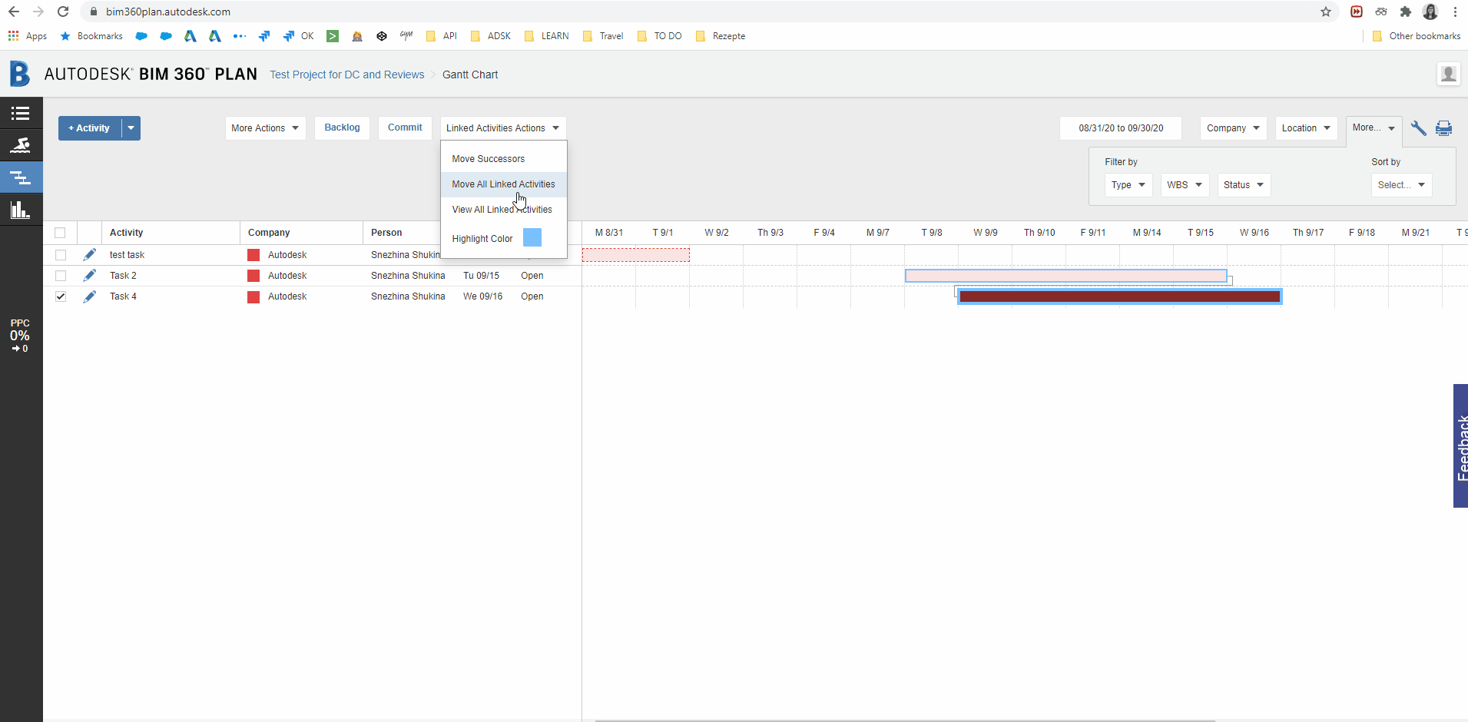
Task: Open the Feedback side tab
Action: tap(1460, 445)
